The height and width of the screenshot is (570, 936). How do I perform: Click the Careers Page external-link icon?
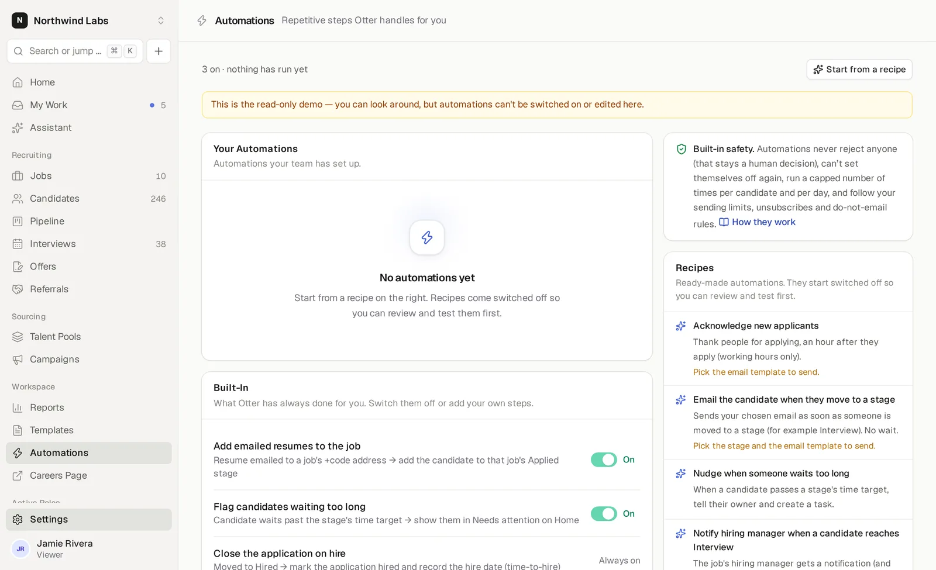coord(18,476)
